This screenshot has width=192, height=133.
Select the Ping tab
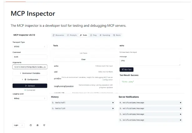coord(93,35)
